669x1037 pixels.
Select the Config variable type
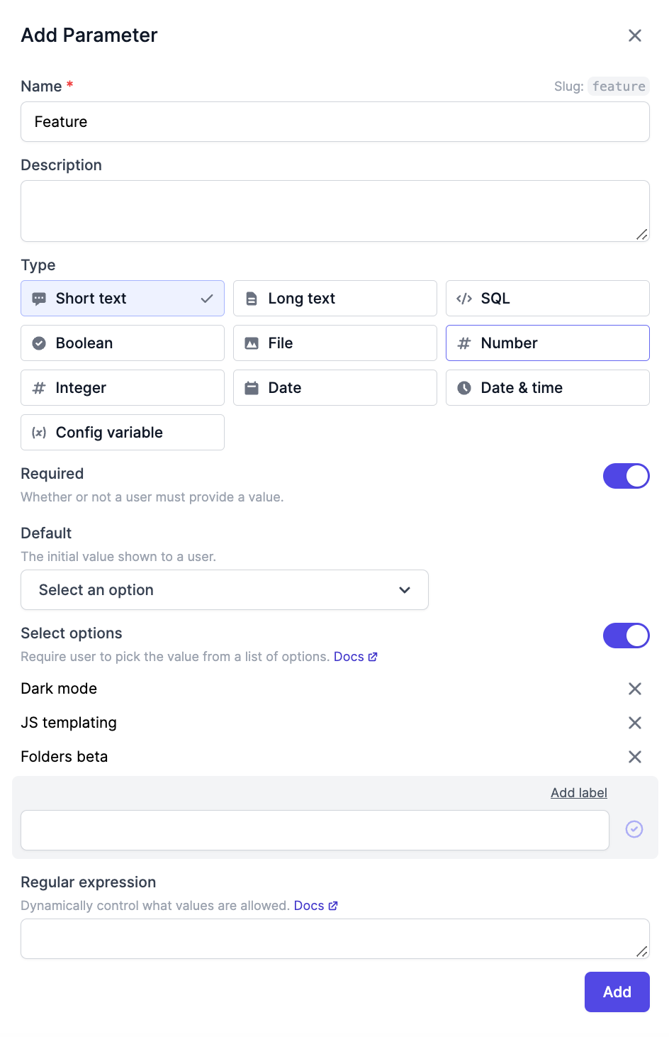[123, 433]
